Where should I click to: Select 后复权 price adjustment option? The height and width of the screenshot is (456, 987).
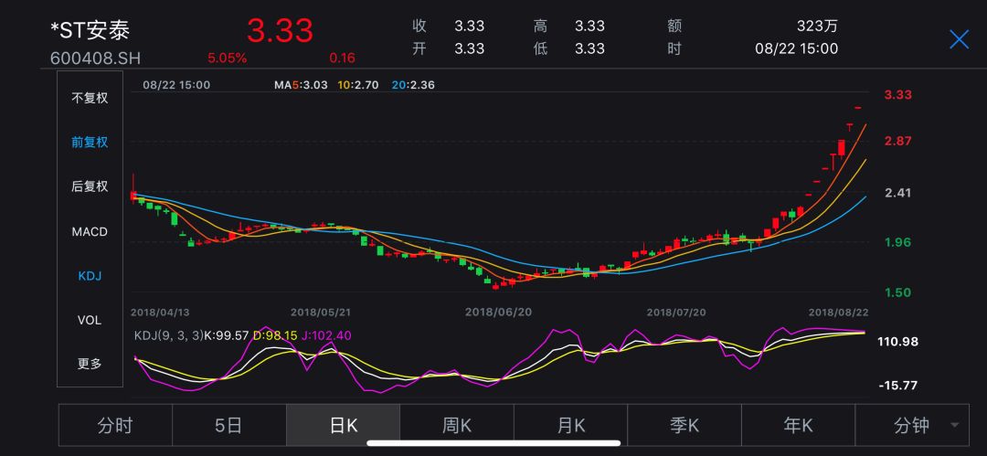coord(90,186)
